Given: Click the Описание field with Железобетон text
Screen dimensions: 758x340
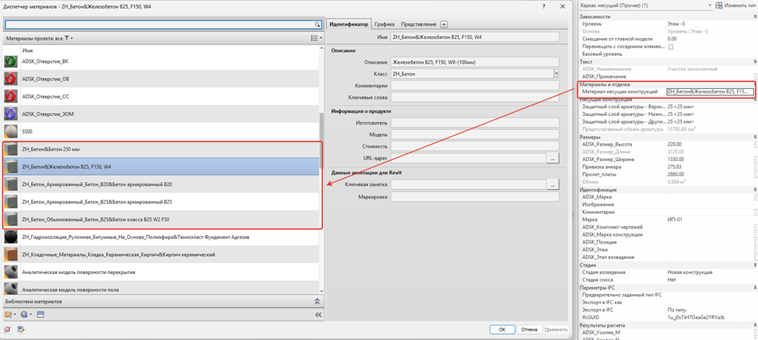Looking at the screenshot, I should [x=475, y=61].
